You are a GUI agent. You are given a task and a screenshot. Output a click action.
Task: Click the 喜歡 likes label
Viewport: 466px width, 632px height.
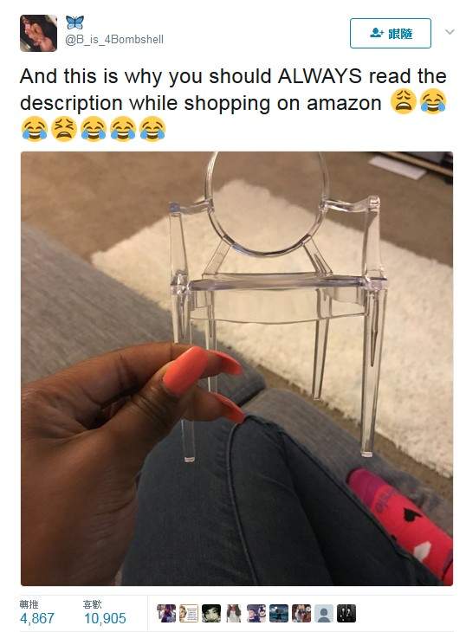(x=93, y=603)
